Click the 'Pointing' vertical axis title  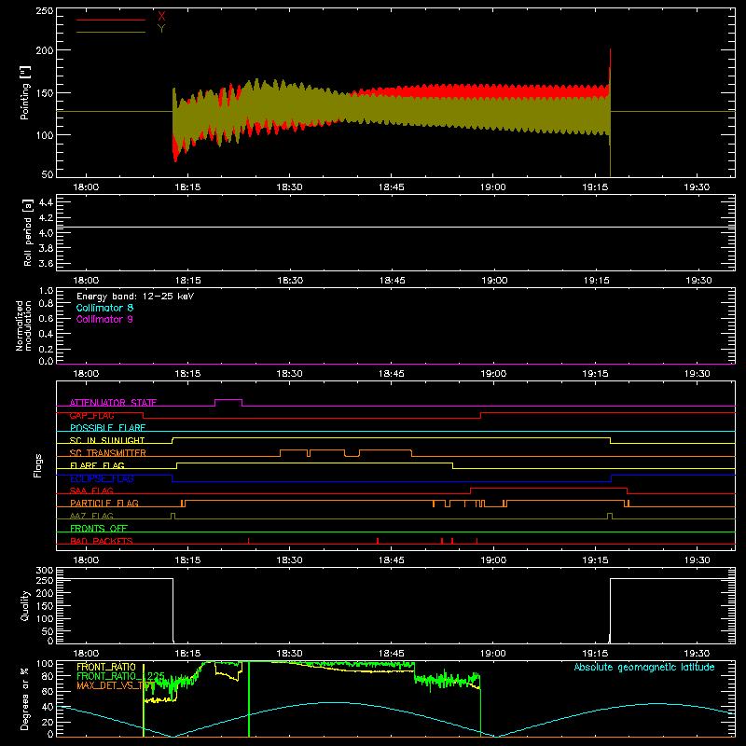25,92
